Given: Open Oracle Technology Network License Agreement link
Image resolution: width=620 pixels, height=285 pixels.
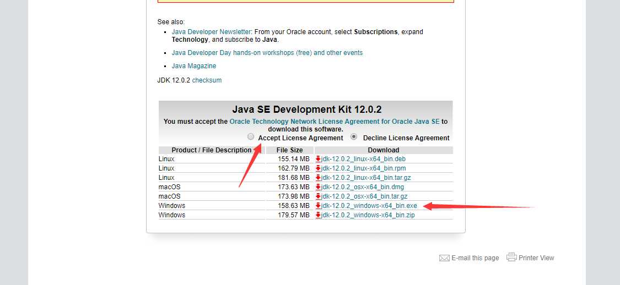Looking at the screenshot, I should pyautogui.click(x=335, y=122).
